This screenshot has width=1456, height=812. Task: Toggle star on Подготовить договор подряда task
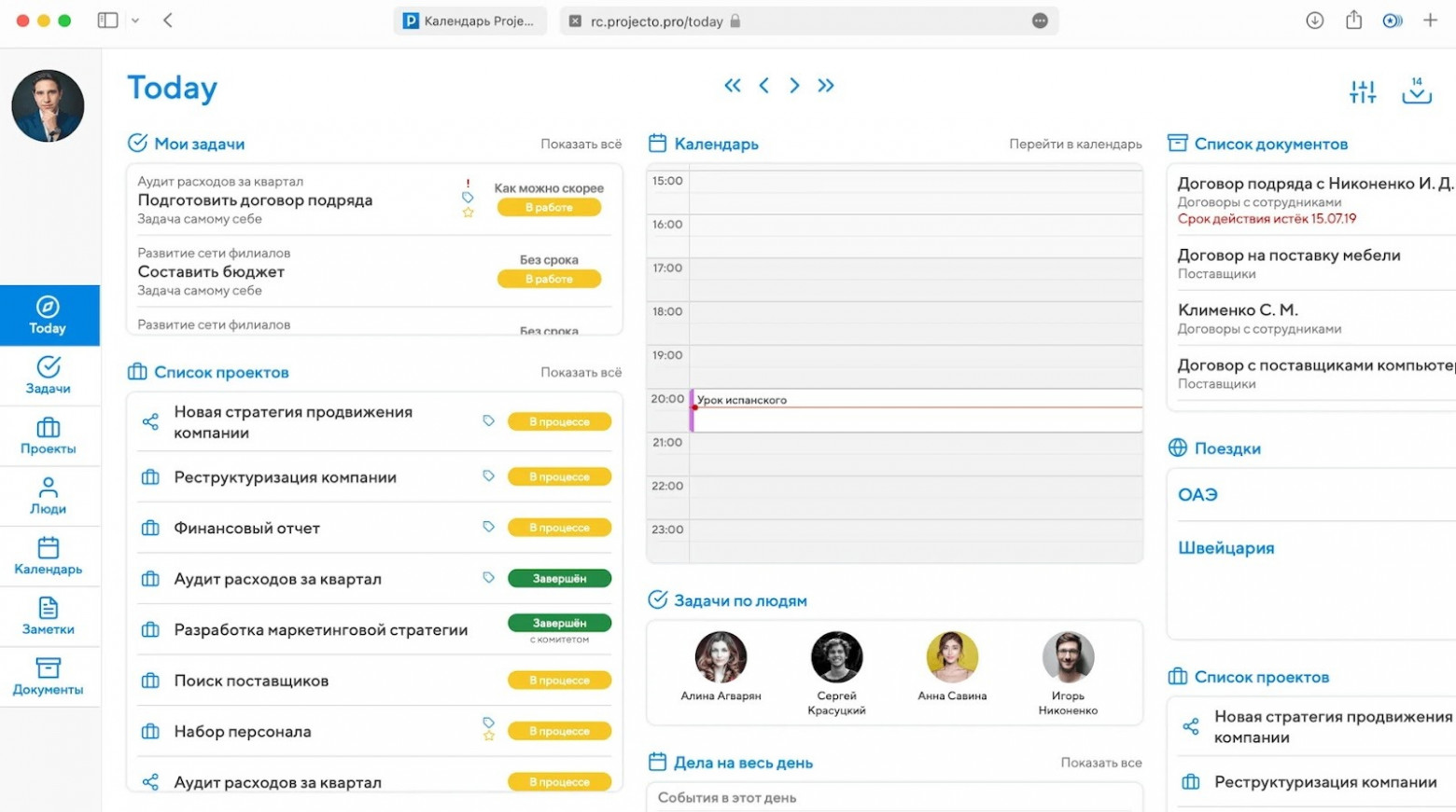468,213
